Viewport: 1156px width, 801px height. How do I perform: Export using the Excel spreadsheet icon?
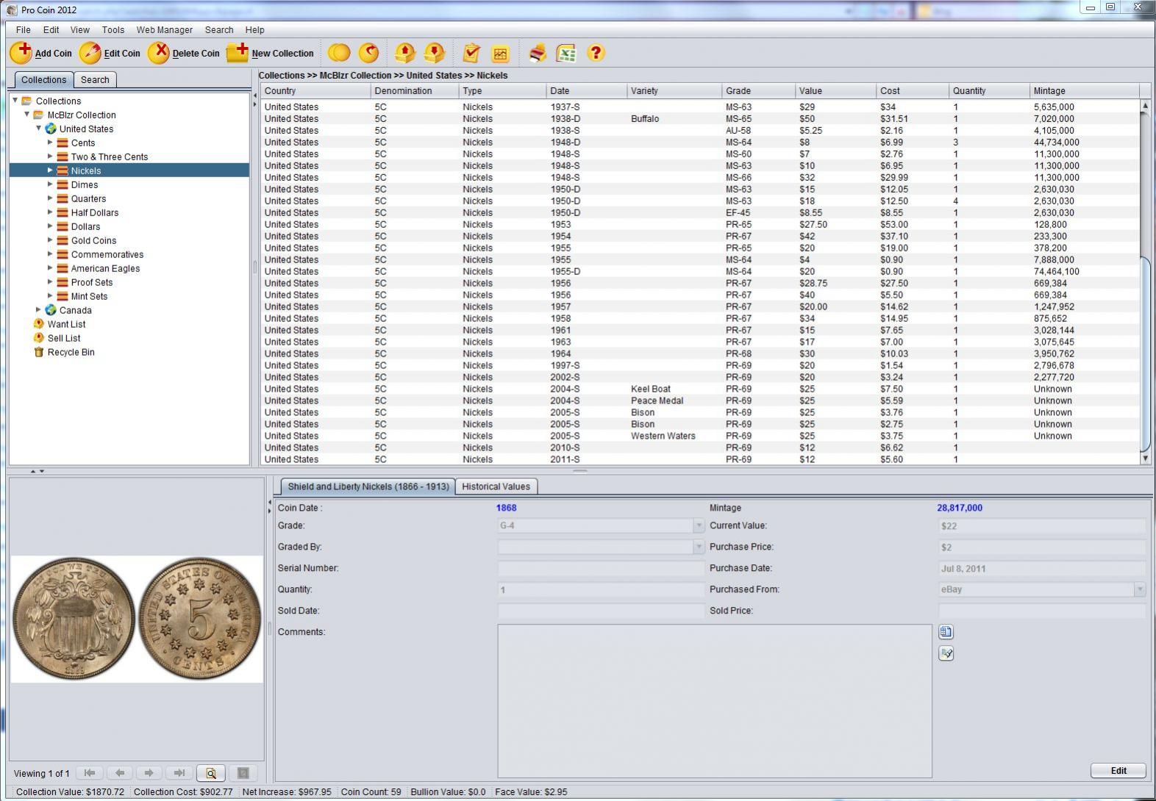point(565,53)
